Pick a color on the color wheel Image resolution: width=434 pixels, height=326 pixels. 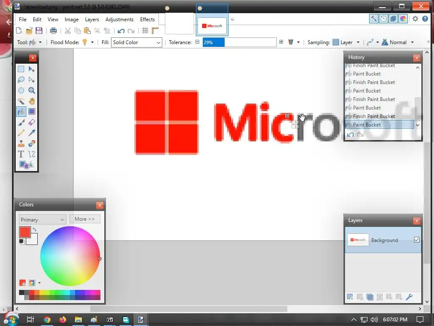[70, 256]
